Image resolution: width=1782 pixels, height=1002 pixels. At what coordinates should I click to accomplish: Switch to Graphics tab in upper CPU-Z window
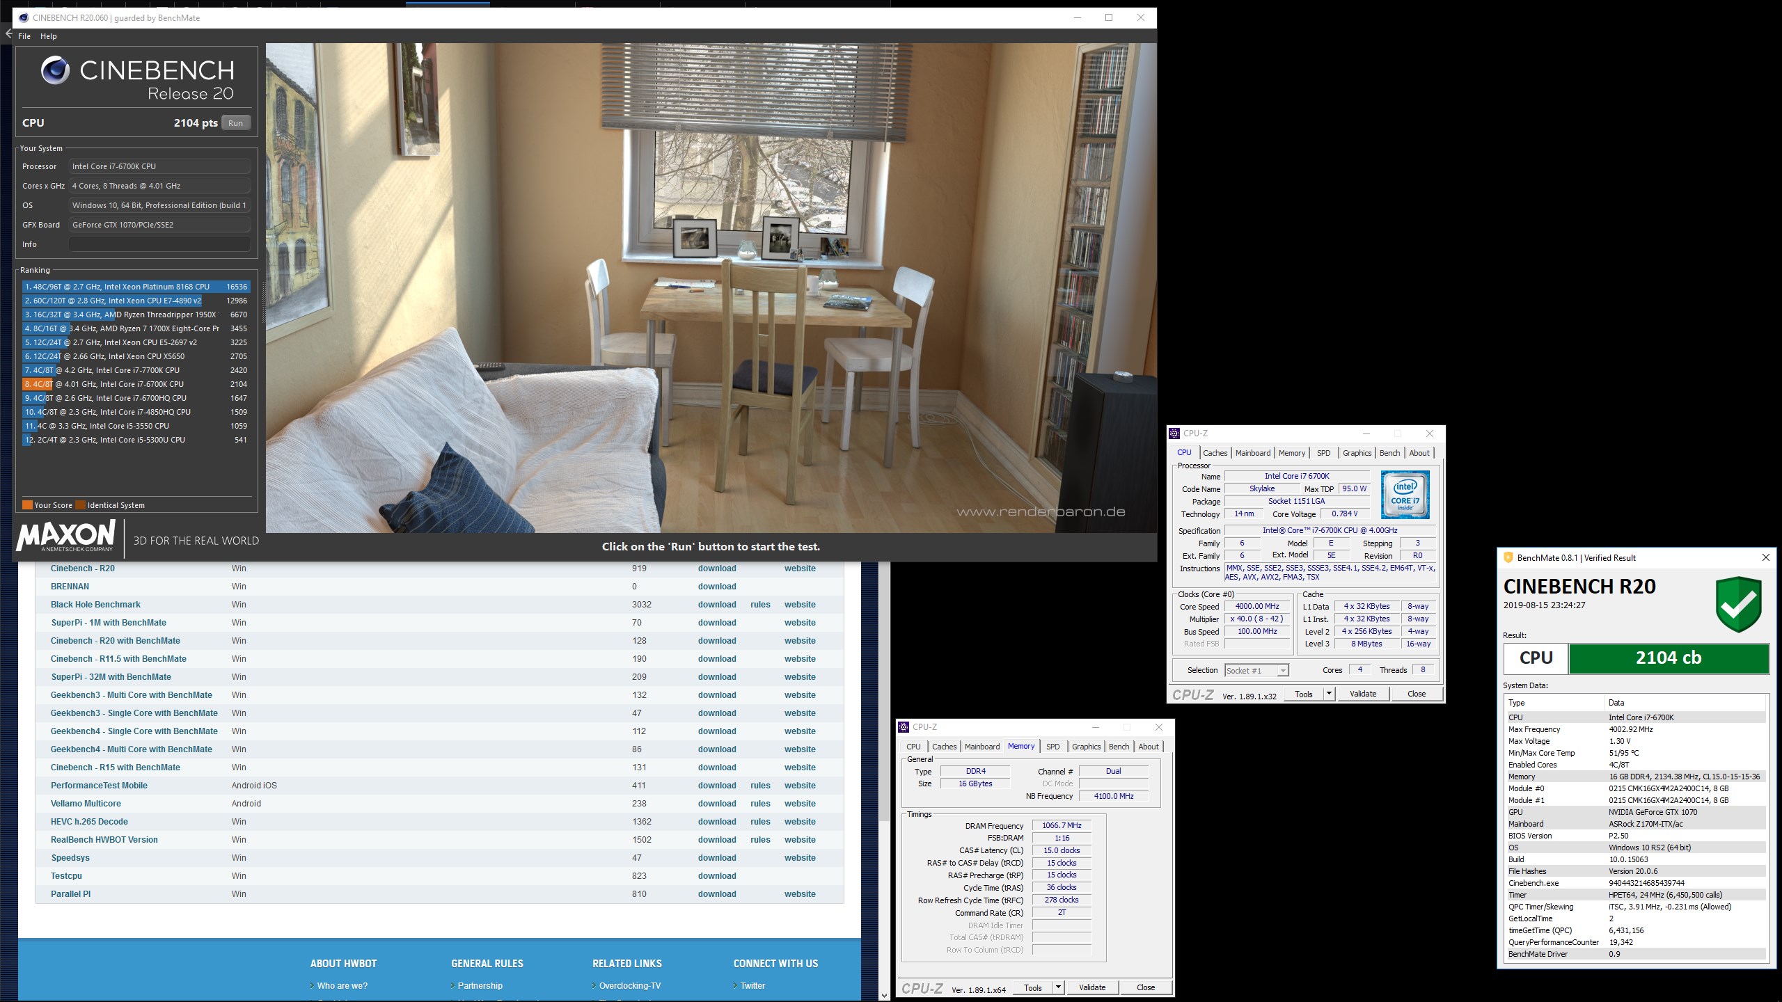tap(1357, 453)
